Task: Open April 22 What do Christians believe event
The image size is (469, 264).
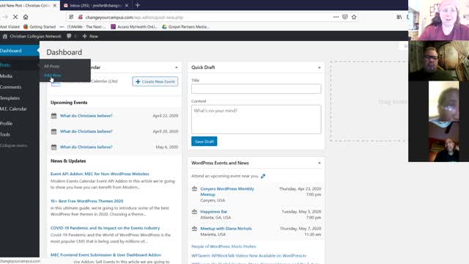Action: 86,116
